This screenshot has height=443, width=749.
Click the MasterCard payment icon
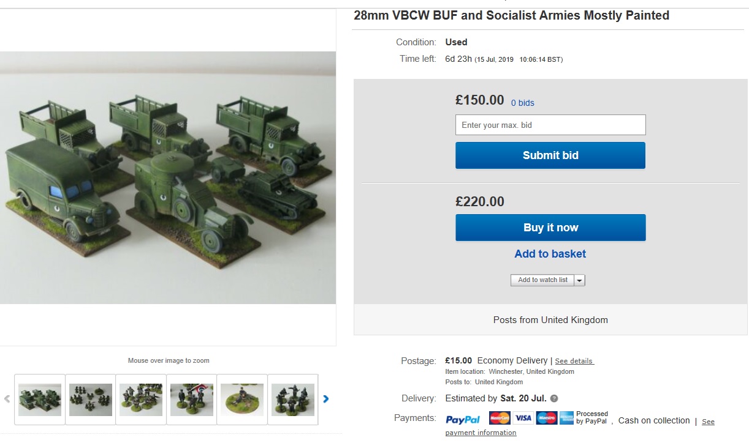click(x=500, y=418)
